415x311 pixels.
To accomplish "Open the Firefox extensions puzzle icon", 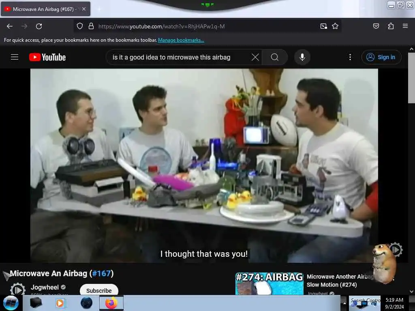I will pyautogui.click(x=391, y=26).
